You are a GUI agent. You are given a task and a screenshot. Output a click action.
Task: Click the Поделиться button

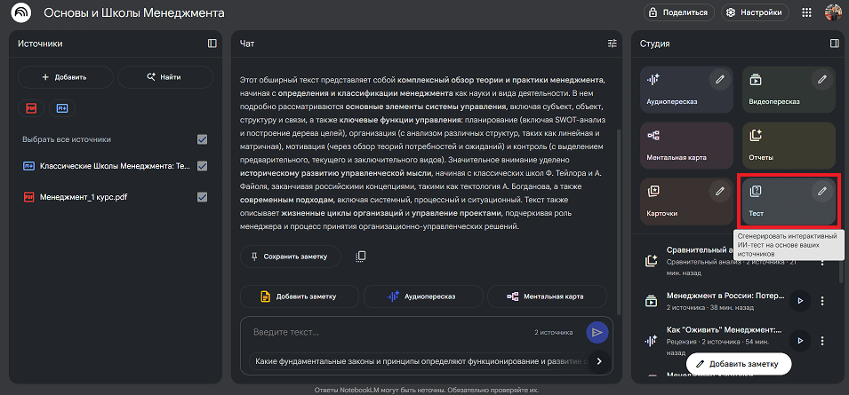[679, 12]
